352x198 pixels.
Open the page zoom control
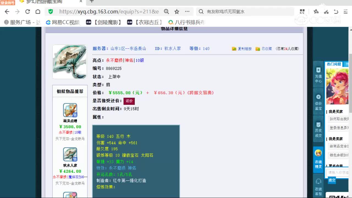[x=166, y=12]
